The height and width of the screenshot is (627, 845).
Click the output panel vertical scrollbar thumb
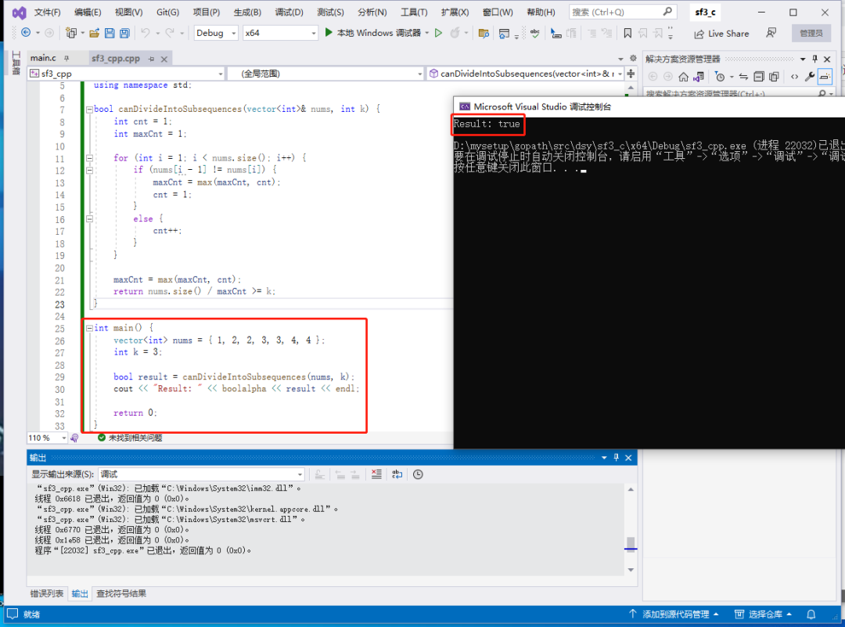pyautogui.click(x=631, y=542)
